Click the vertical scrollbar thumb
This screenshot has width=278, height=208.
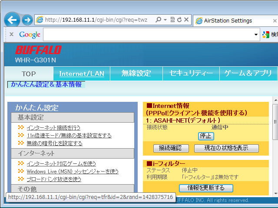(275, 122)
